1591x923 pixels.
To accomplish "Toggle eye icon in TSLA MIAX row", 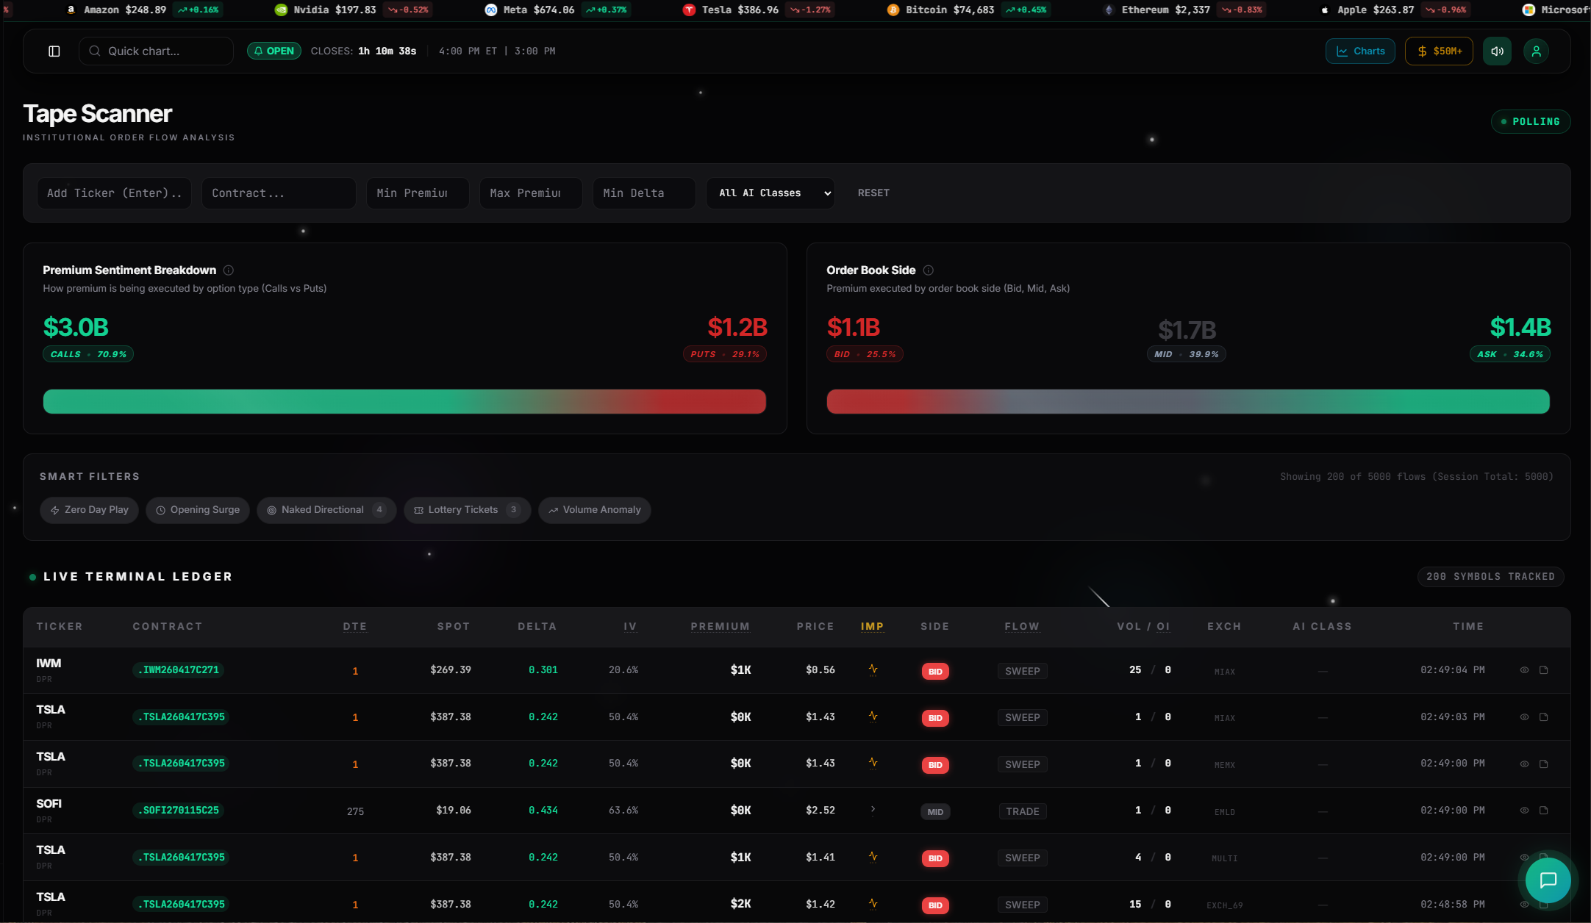I will pyautogui.click(x=1524, y=717).
